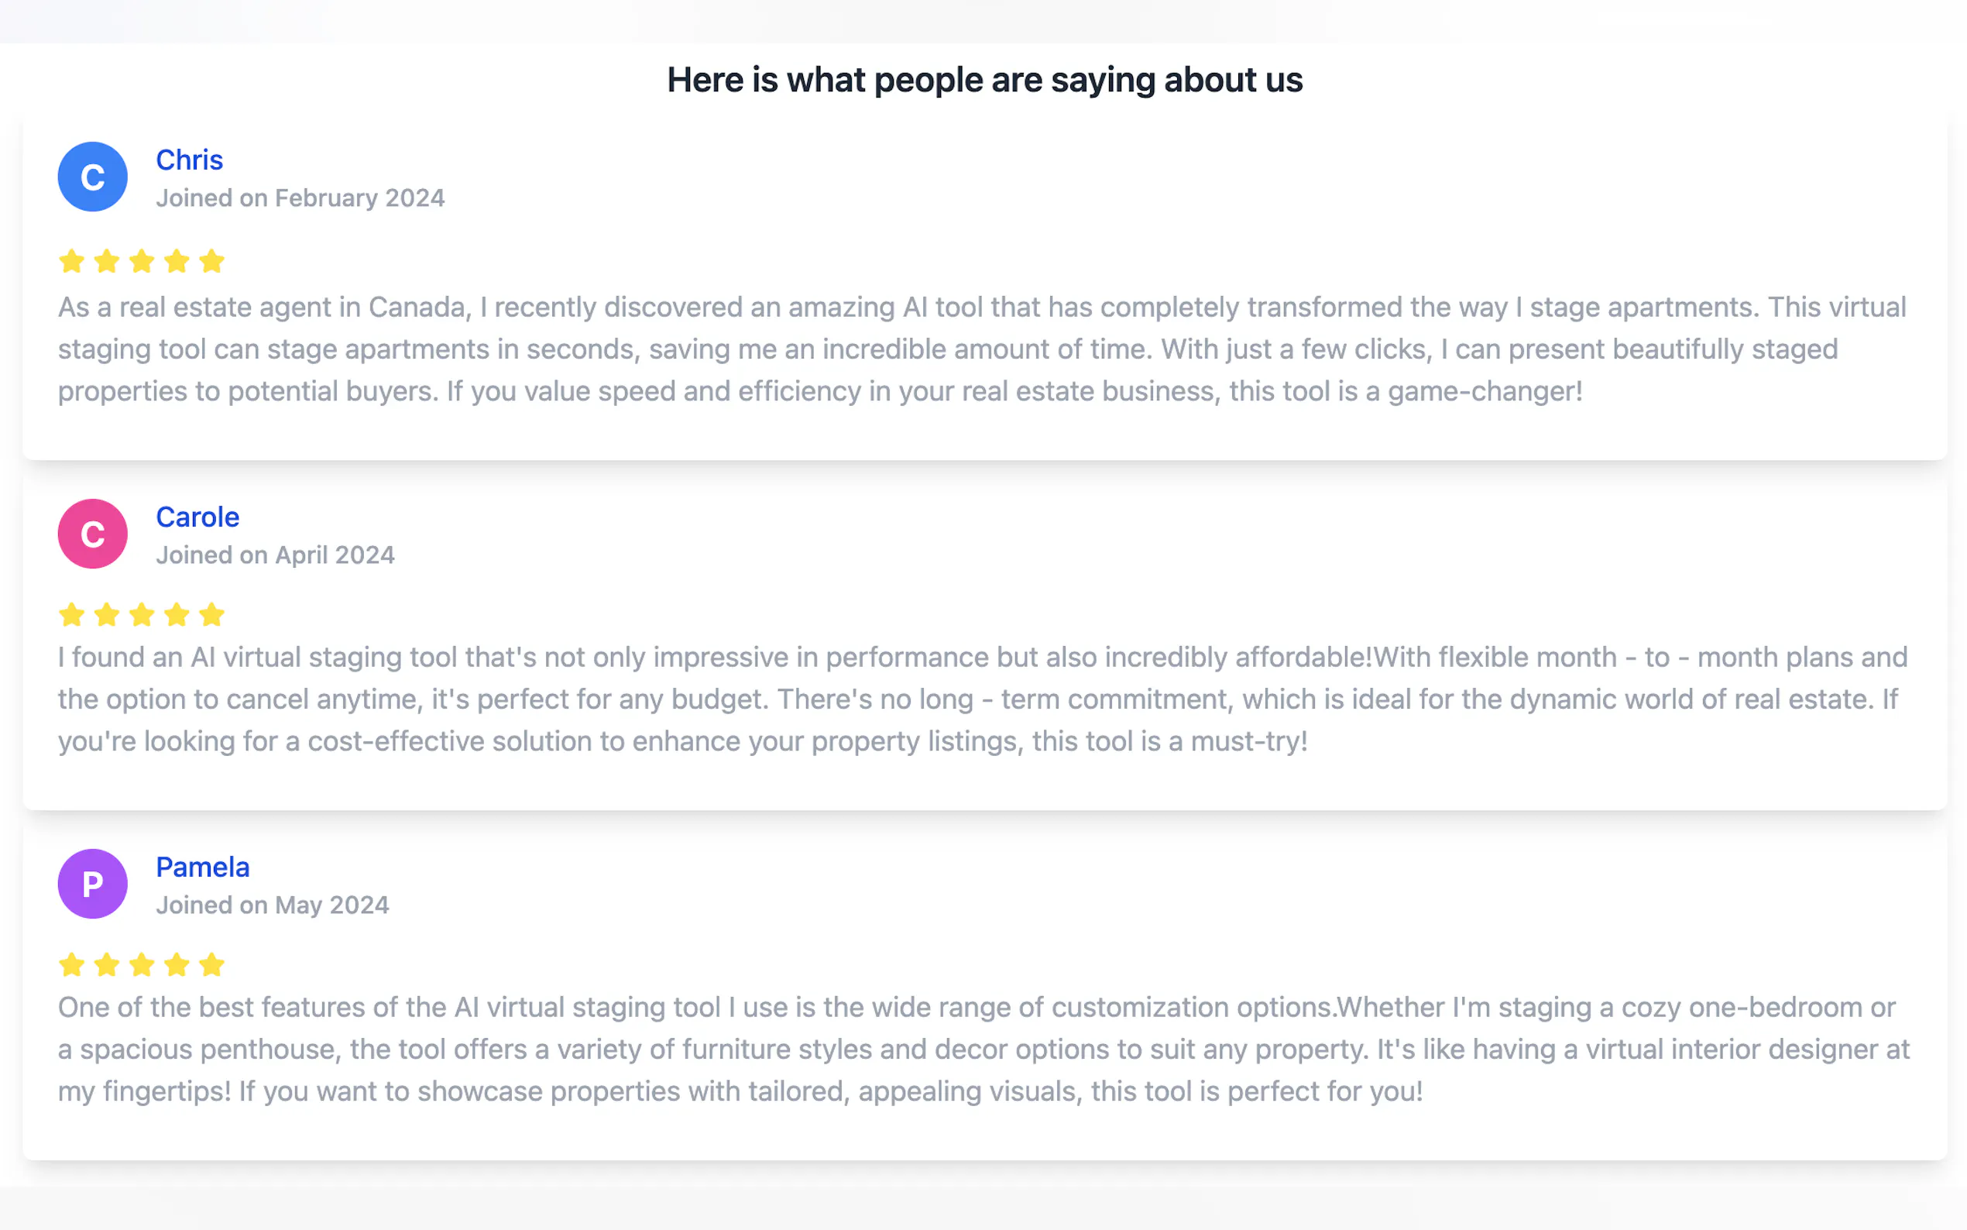Click the first star in Pamela's rating

(x=71, y=965)
